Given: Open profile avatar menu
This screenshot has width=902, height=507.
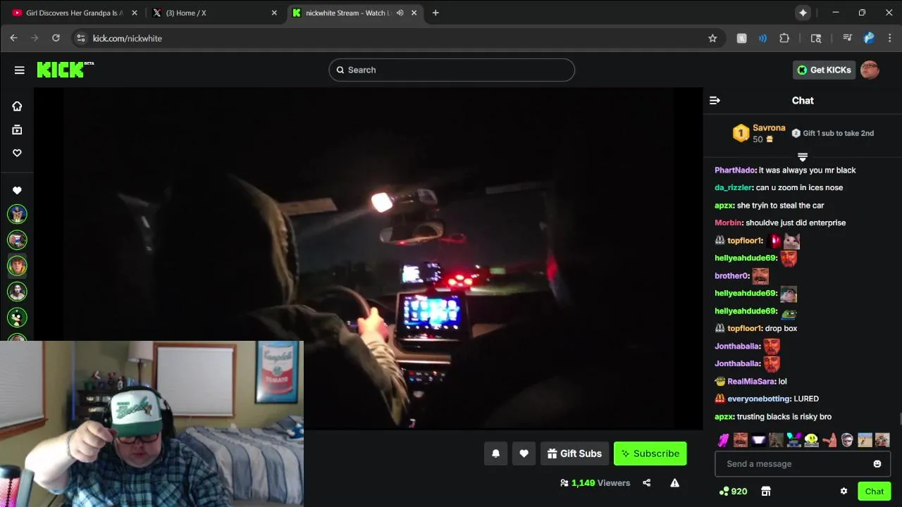Looking at the screenshot, I should [x=870, y=70].
